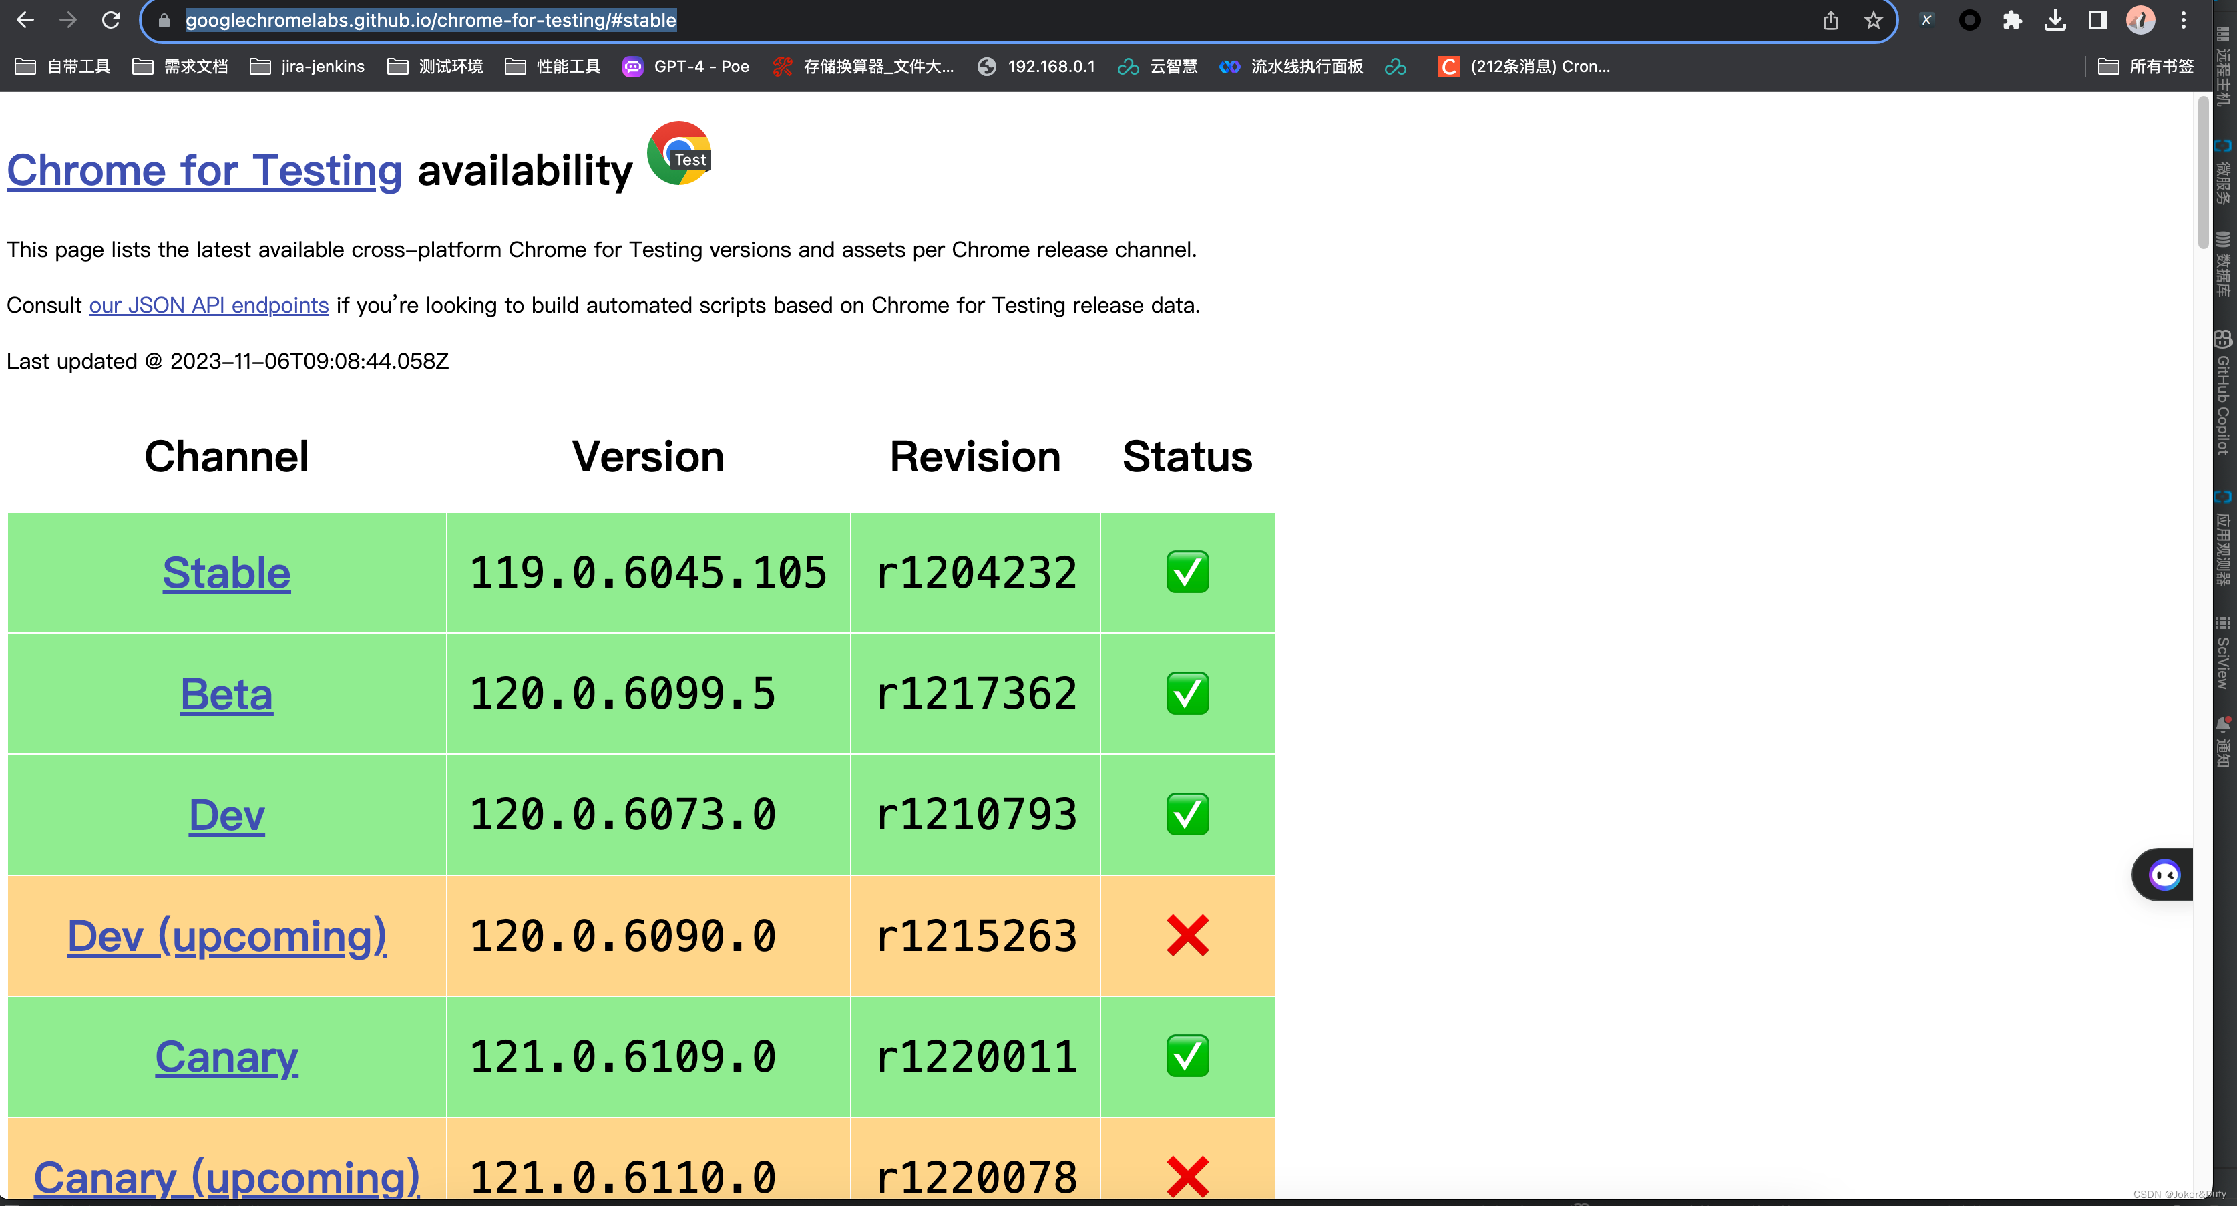This screenshot has height=1206, width=2237.
Task: Click the Canary channel link
Action: click(x=226, y=1056)
